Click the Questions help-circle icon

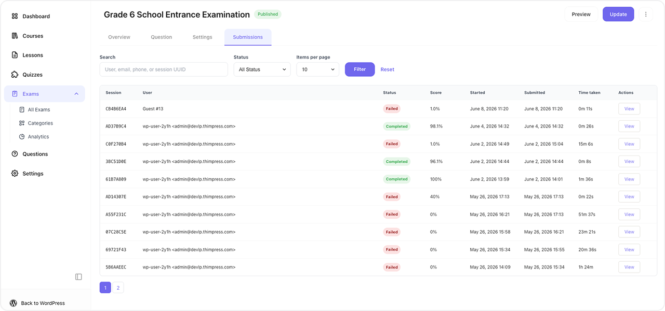pyautogui.click(x=15, y=154)
